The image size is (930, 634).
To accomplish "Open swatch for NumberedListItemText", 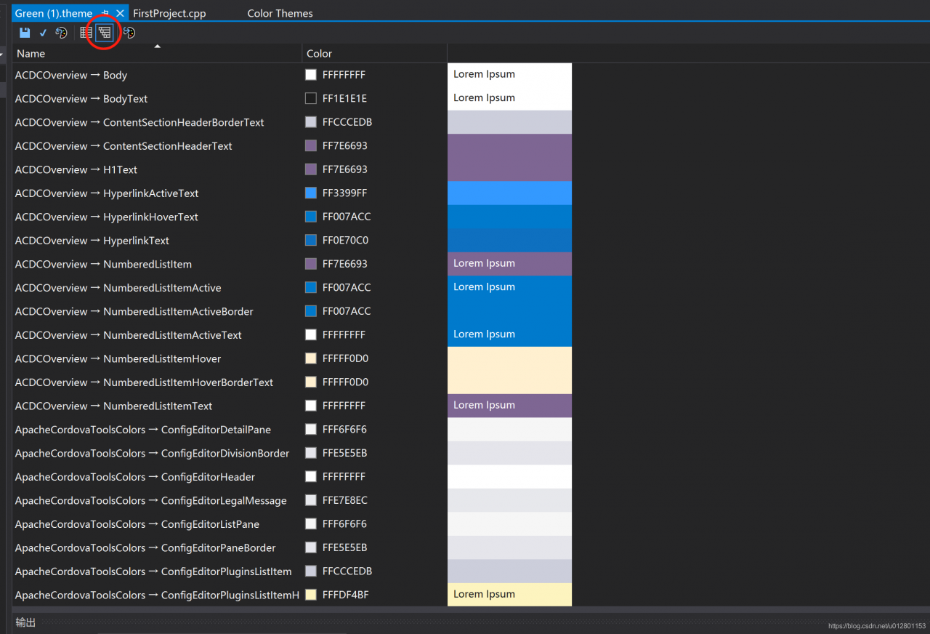I will (x=311, y=406).
